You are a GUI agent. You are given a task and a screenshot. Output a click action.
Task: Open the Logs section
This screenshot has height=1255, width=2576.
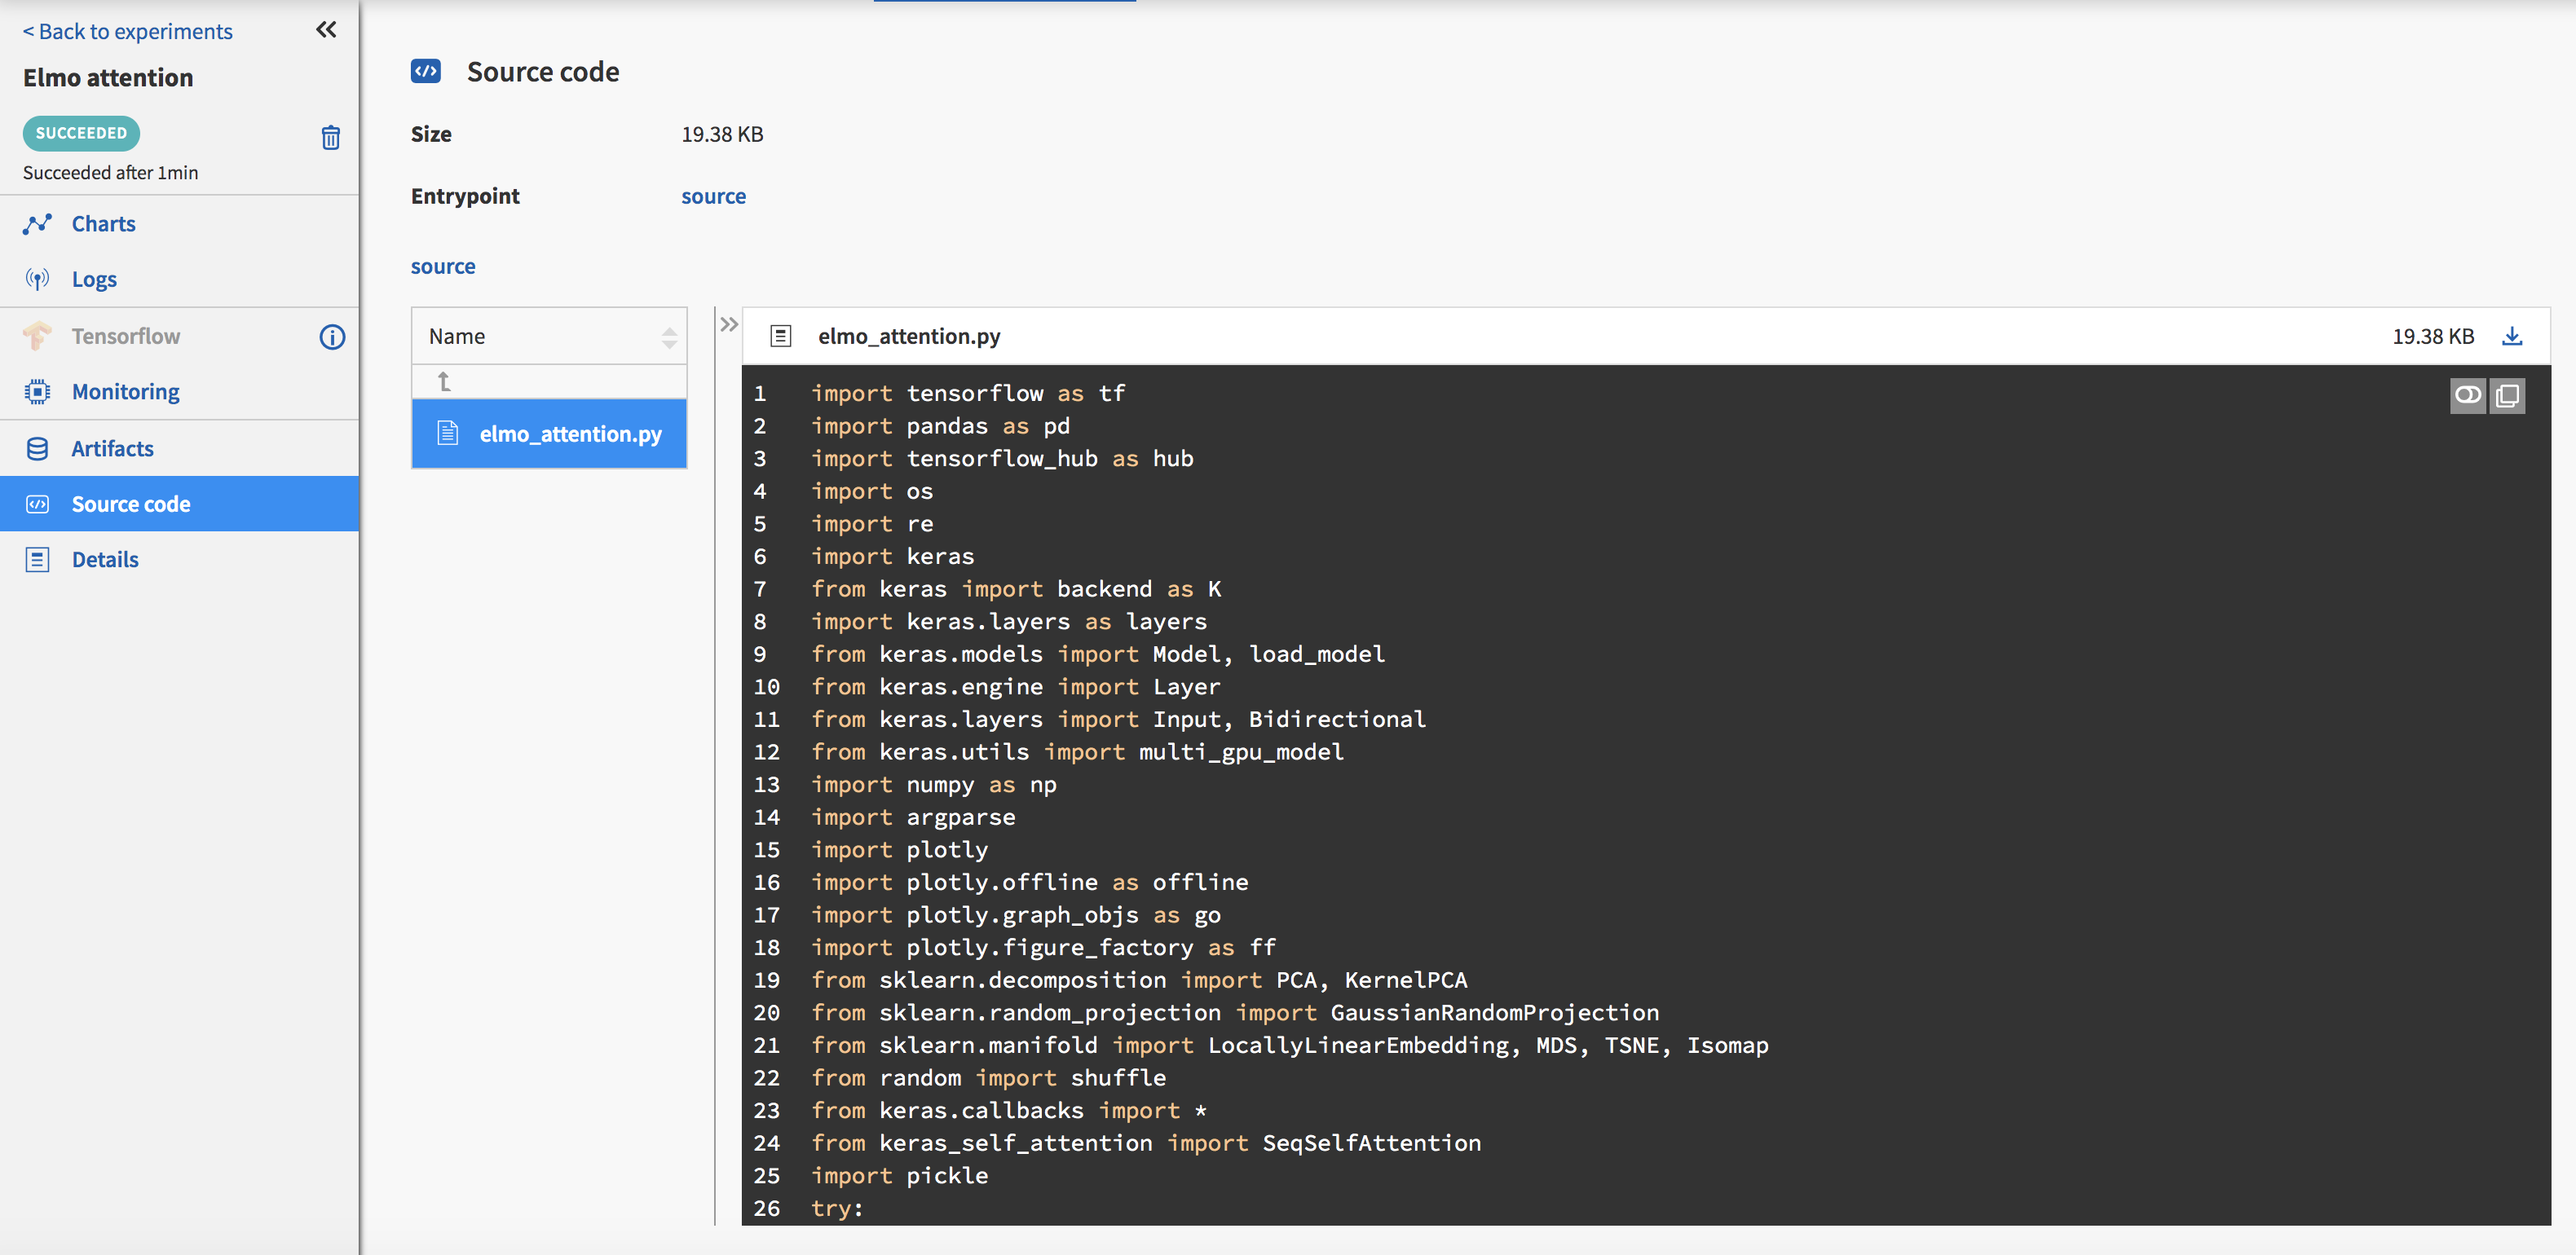(x=94, y=279)
